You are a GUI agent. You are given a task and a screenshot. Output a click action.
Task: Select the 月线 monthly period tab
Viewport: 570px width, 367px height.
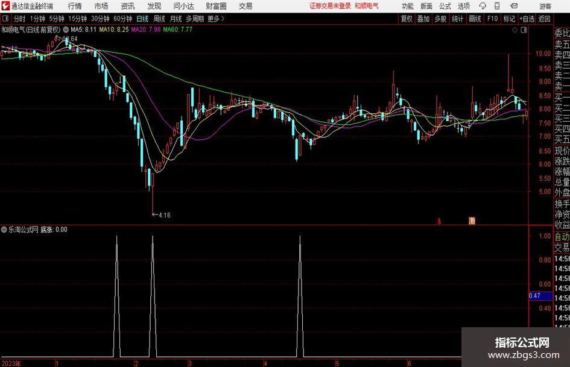coord(176,19)
